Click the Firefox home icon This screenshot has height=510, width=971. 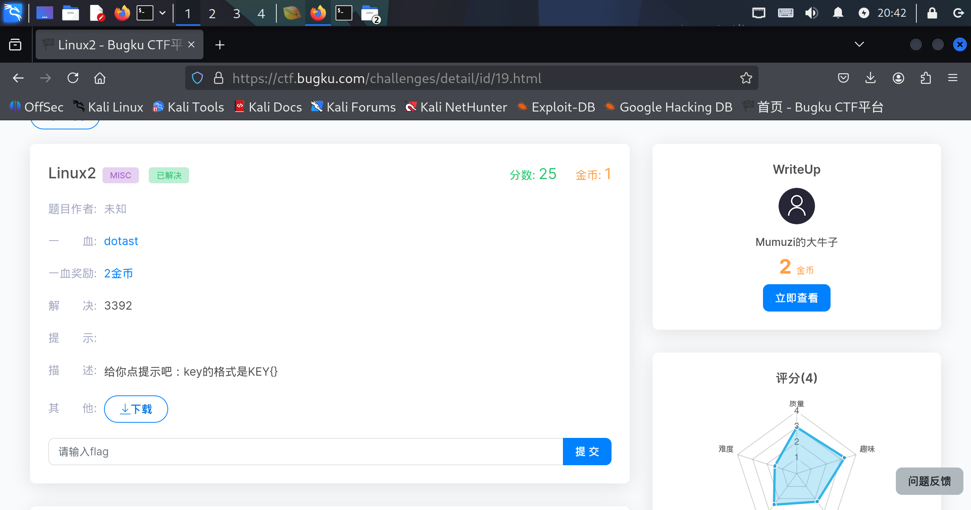coord(100,78)
